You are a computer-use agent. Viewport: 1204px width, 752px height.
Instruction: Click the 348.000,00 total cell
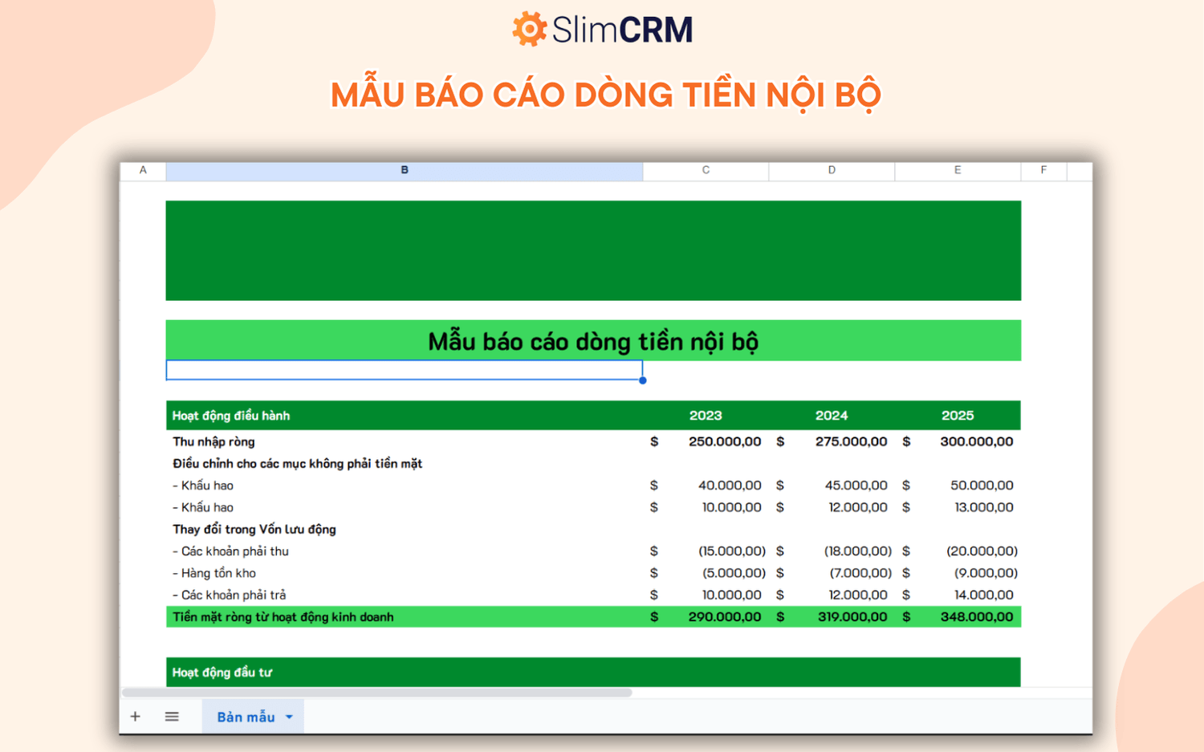click(958, 617)
